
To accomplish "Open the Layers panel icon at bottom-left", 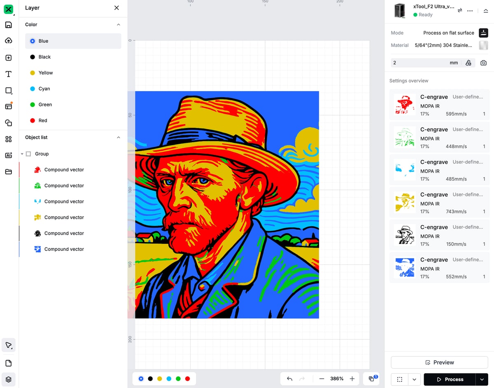I will tap(8, 379).
